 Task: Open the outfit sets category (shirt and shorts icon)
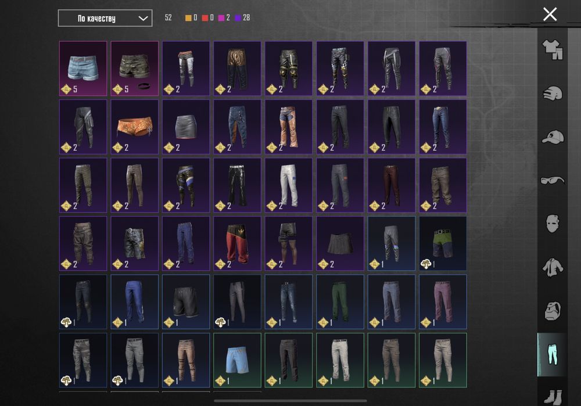(x=552, y=49)
